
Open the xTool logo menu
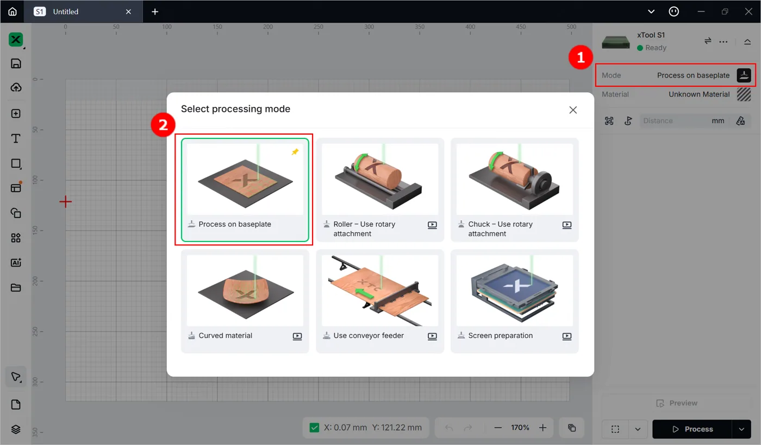coord(16,40)
